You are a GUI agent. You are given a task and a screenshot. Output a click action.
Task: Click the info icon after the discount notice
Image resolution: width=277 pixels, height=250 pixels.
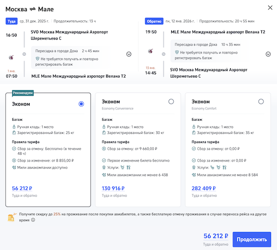(33, 220)
